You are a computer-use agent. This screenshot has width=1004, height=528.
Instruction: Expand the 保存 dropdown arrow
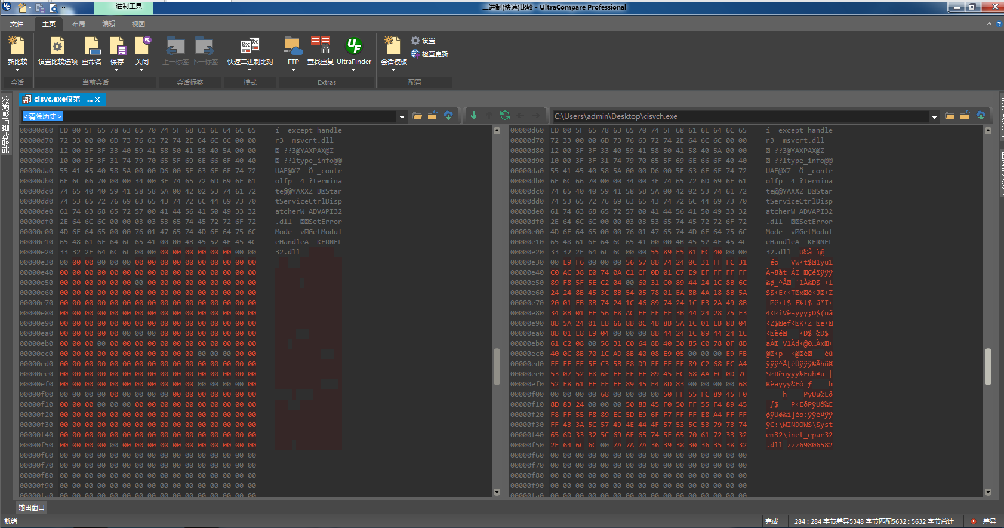pos(117,70)
